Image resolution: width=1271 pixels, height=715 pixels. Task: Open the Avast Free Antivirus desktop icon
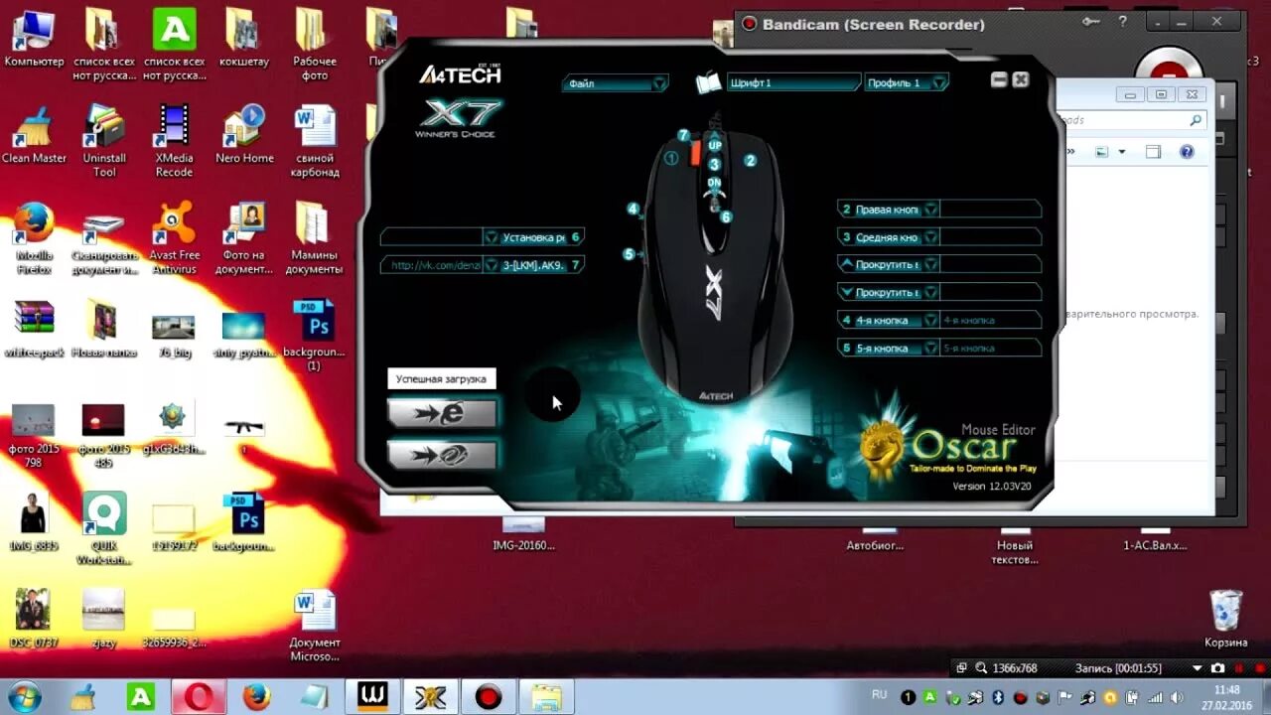tap(174, 237)
